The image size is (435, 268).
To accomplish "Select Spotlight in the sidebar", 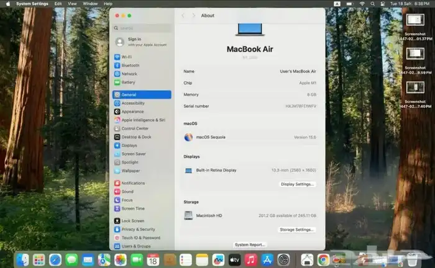I will [142, 163].
